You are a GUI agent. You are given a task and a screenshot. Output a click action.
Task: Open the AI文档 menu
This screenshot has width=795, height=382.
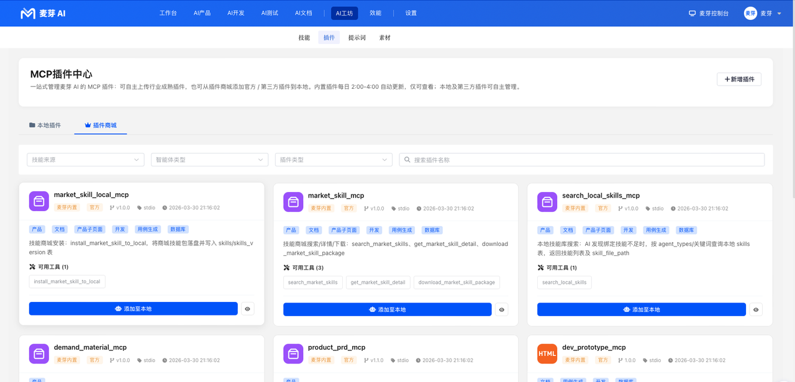click(x=304, y=13)
